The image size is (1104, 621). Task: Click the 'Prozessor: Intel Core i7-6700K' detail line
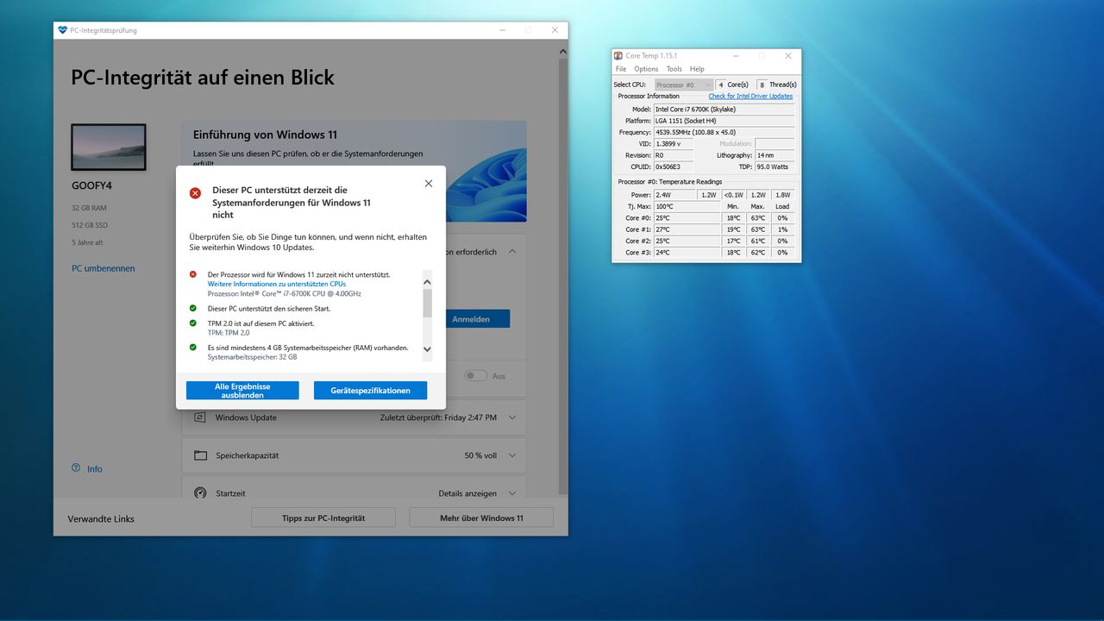coord(285,293)
